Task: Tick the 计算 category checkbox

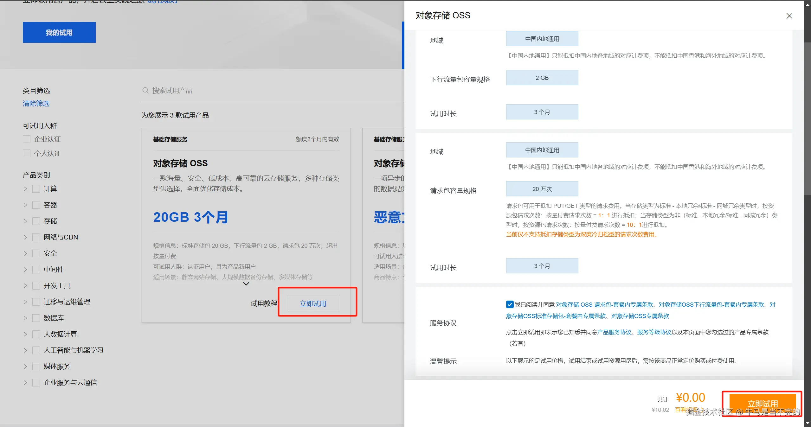Action: pyautogui.click(x=36, y=189)
